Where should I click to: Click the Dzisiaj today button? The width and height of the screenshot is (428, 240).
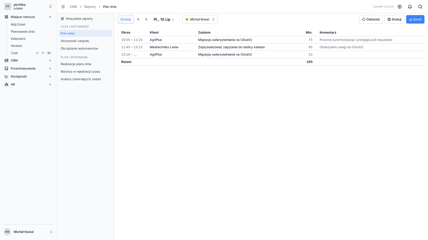126,19
